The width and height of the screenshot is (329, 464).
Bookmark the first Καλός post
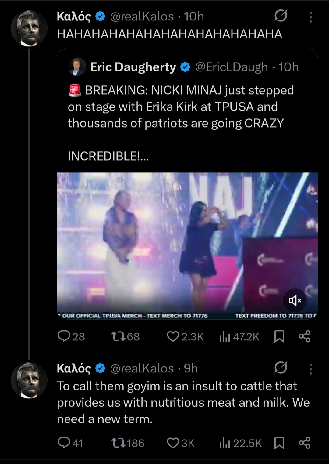[x=279, y=336]
